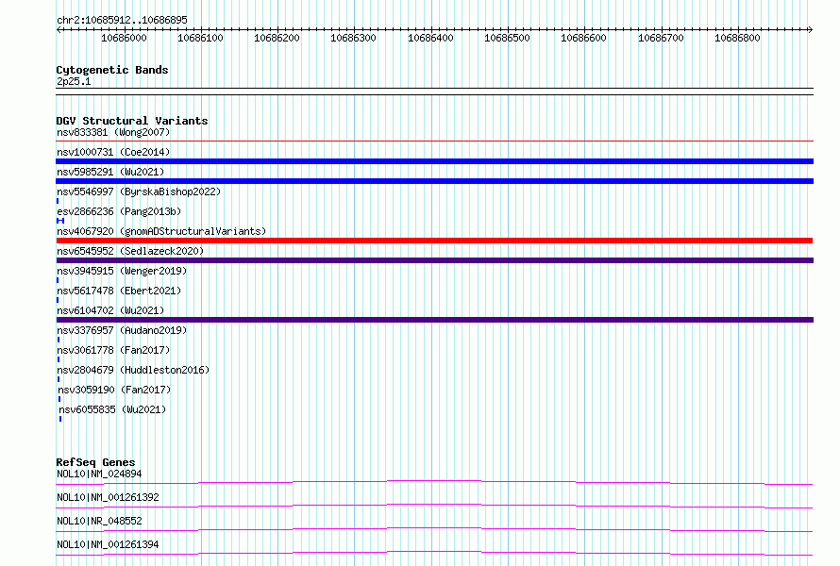Image resolution: width=840 pixels, height=566 pixels.
Task: Open nsv6104702 (Wu2021) label
Action: [110, 310]
